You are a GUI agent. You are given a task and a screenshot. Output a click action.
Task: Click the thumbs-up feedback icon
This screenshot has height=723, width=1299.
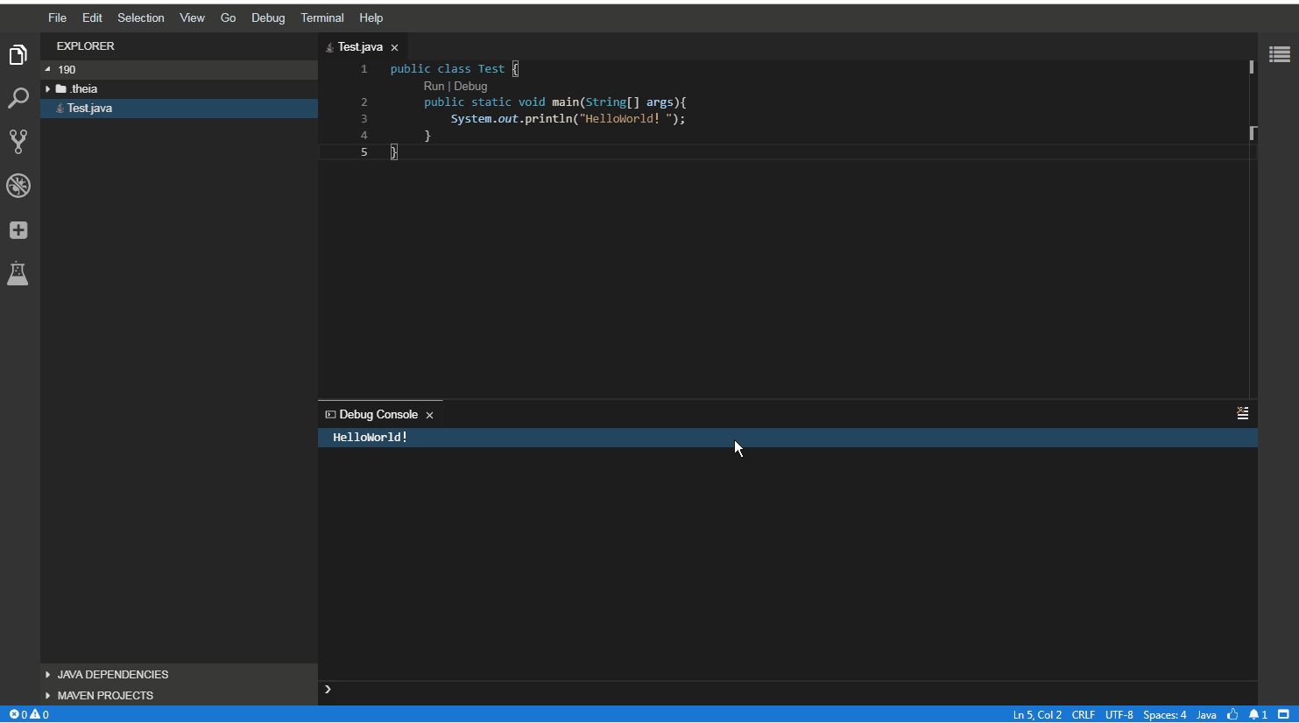click(1232, 714)
